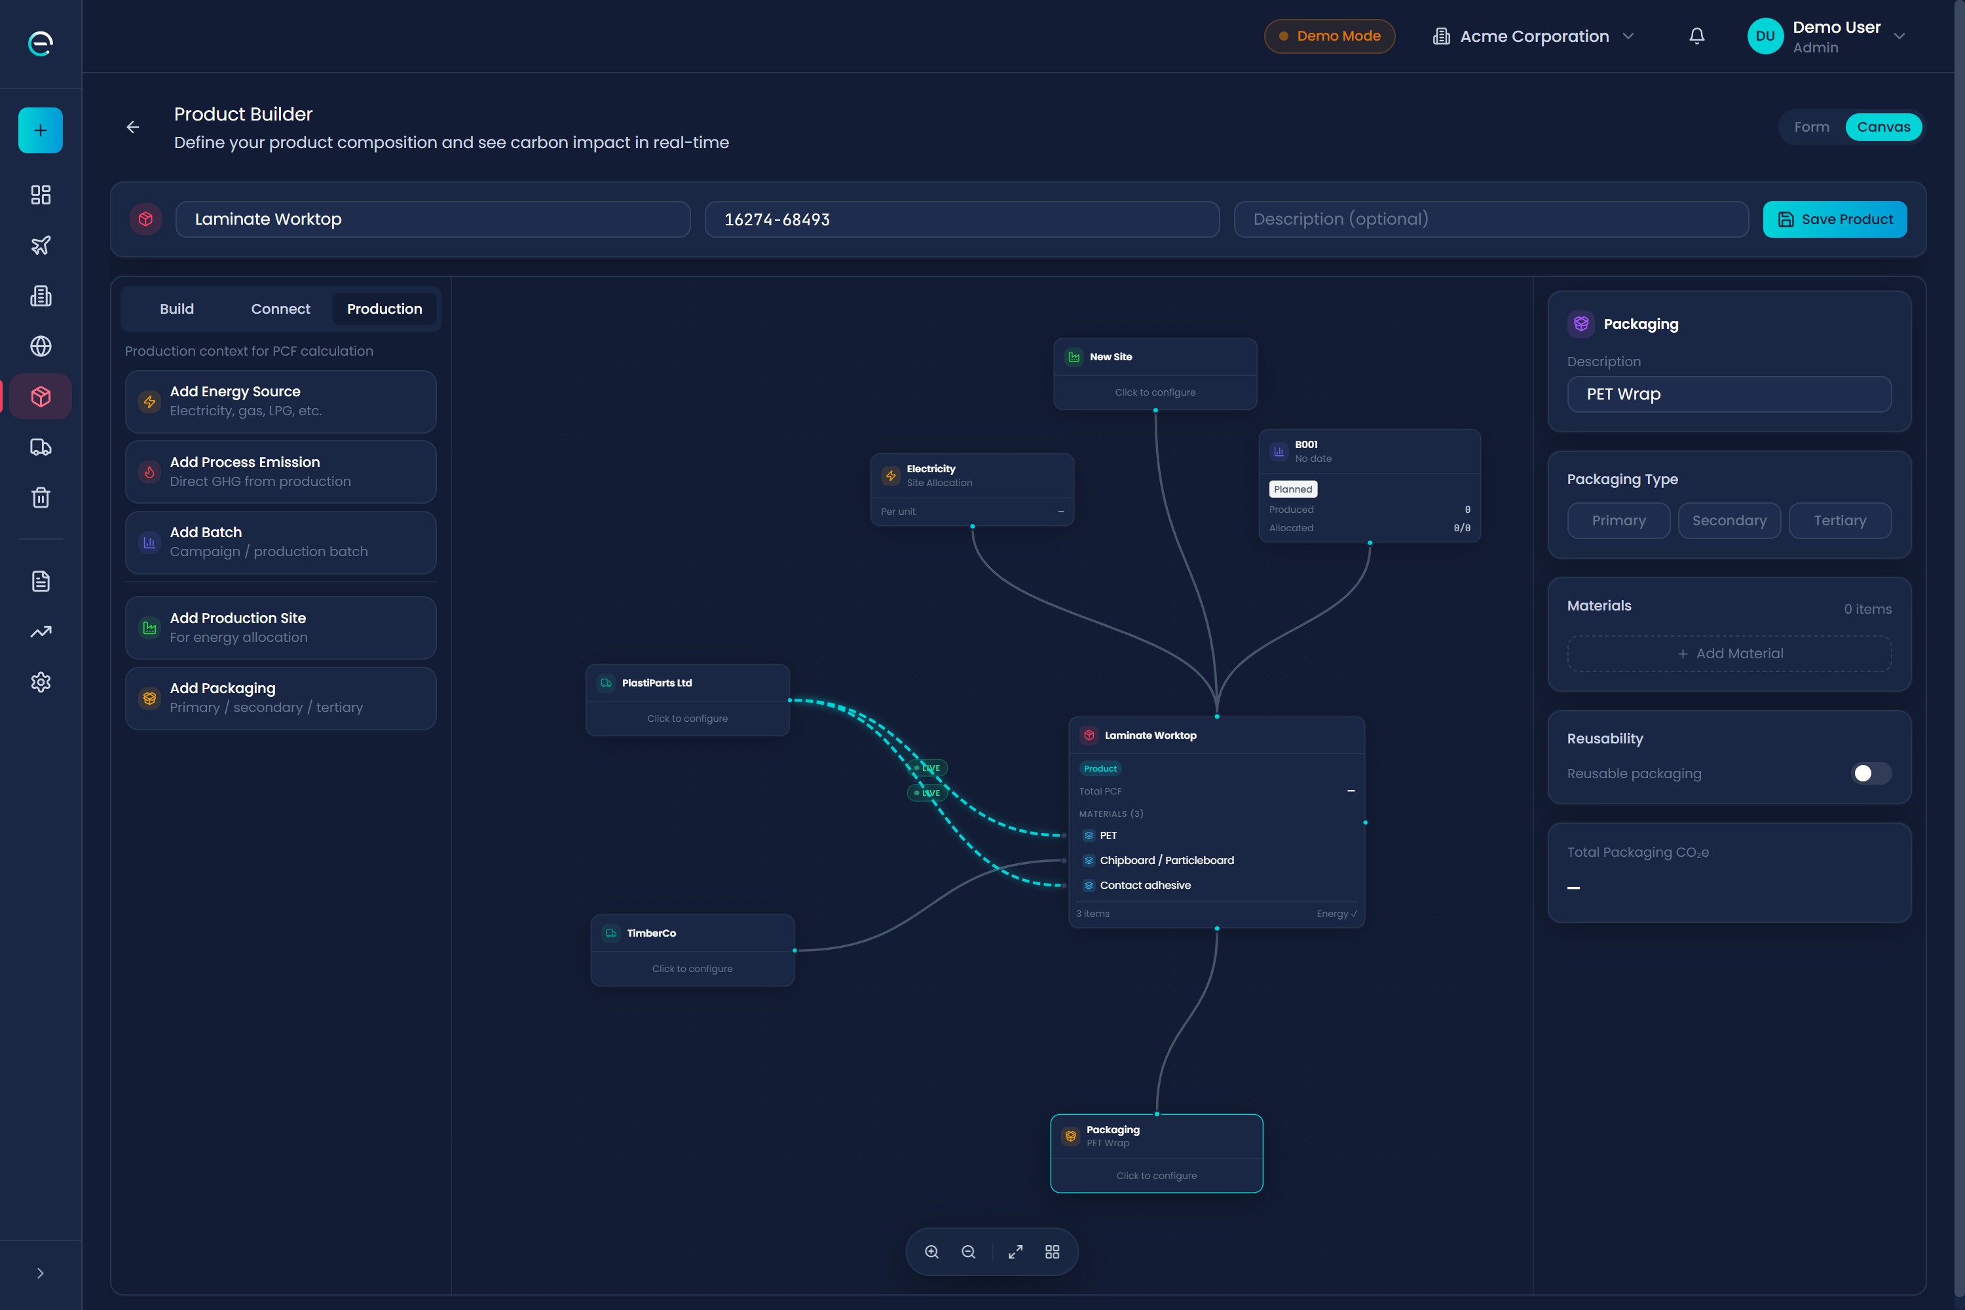Switch to Form view
This screenshot has width=1965, height=1310.
(x=1810, y=127)
